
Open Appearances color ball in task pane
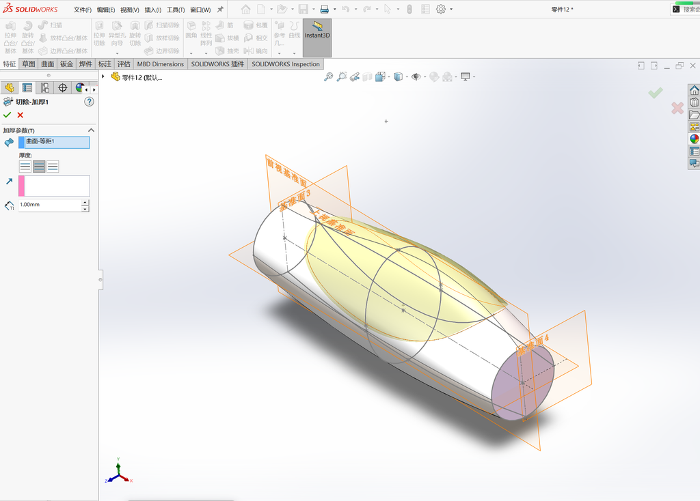click(695, 139)
